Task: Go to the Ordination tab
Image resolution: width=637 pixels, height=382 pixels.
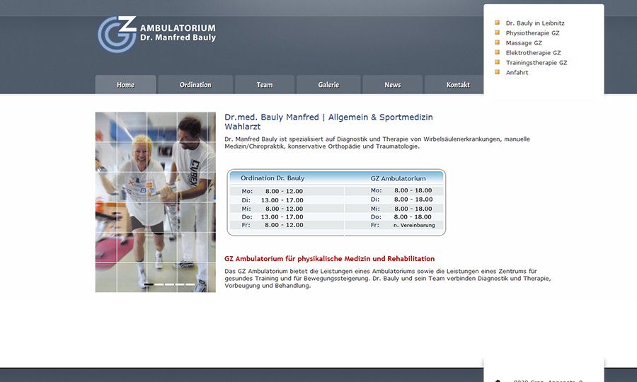Action: 195,84
